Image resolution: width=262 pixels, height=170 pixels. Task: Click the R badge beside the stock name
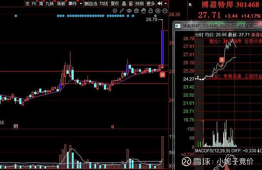tap(190, 5)
